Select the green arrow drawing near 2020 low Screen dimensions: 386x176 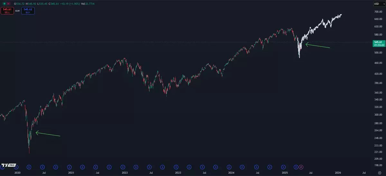point(48,134)
